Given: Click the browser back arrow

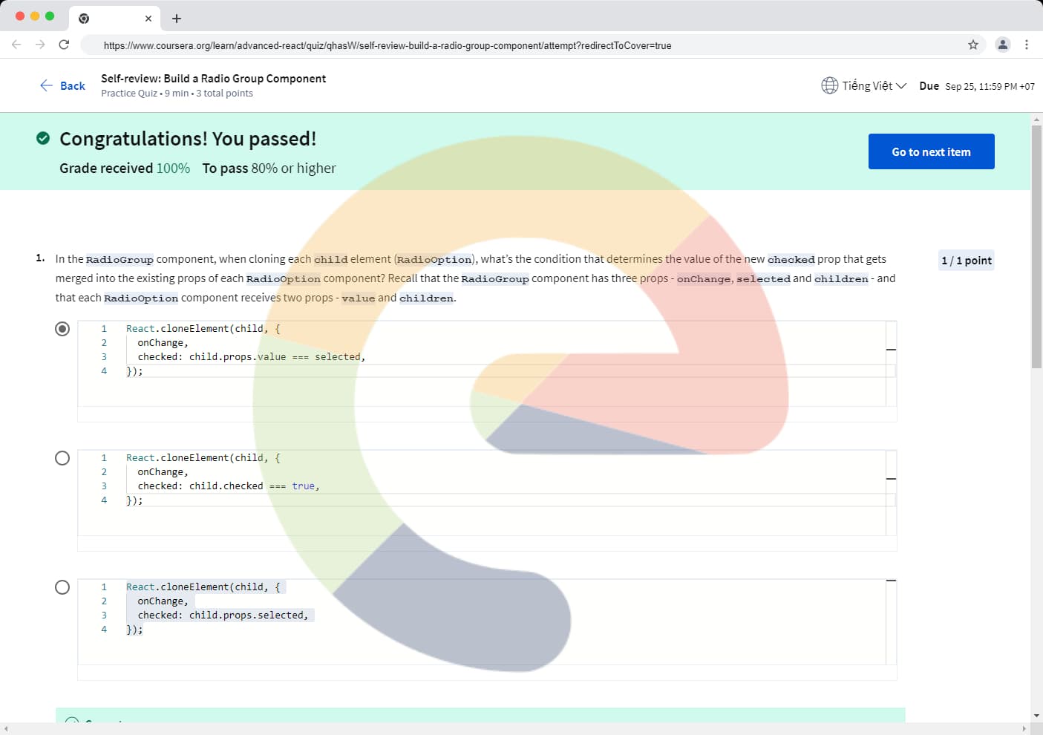Looking at the screenshot, I should pyautogui.click(x=16, y=45).
